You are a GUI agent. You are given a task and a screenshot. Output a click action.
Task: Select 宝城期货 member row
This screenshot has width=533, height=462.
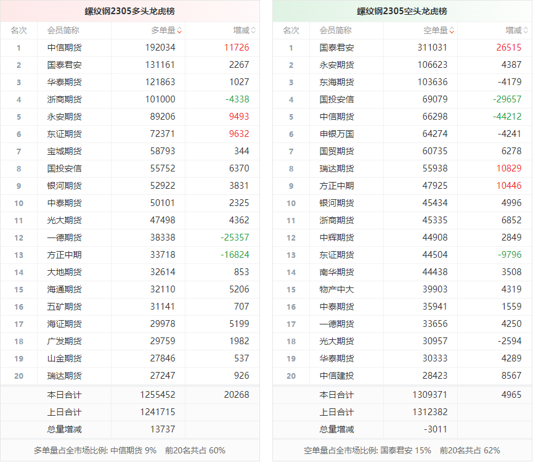pos(64,151)
